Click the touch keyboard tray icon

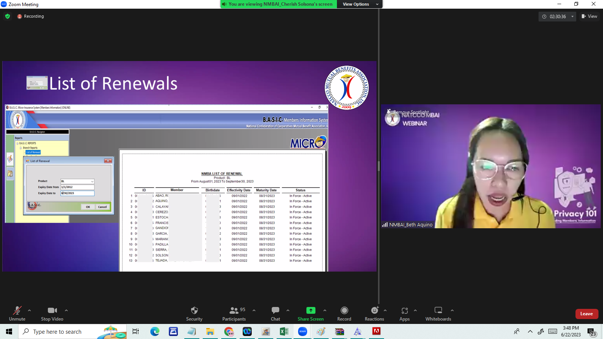pos(553,331)
